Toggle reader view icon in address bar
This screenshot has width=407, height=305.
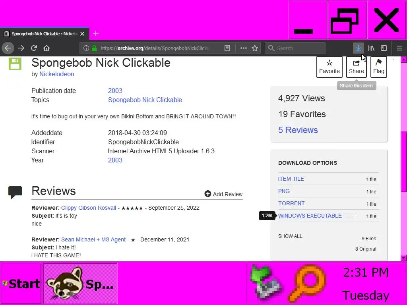[x=227, y=48]
